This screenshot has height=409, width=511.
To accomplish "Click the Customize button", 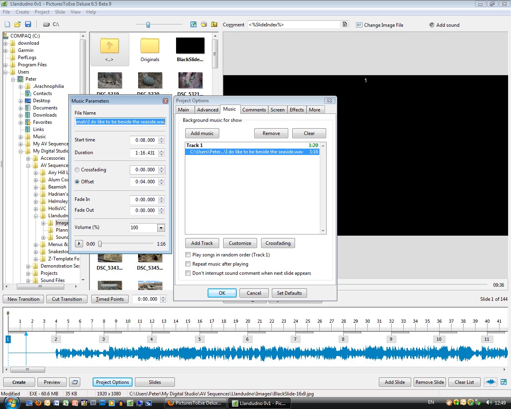I will pos(240,243).
